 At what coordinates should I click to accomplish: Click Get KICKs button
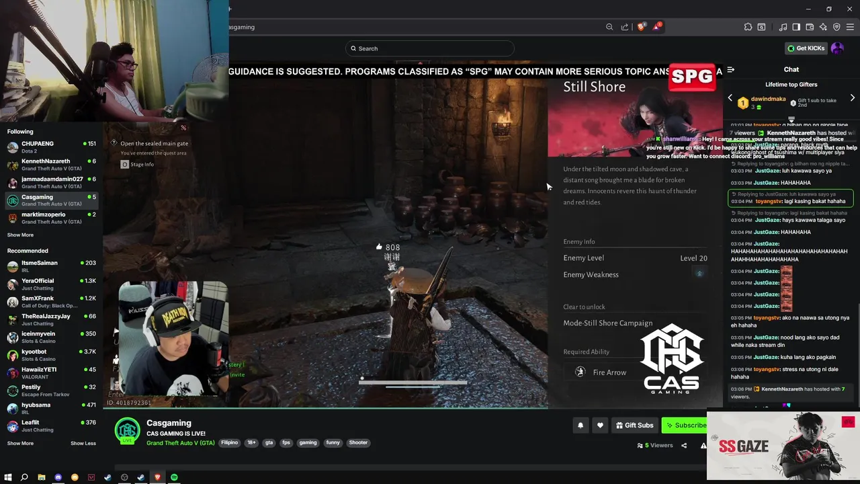coord(806,48)
